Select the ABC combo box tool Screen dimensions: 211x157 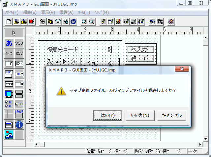point(19,74)
